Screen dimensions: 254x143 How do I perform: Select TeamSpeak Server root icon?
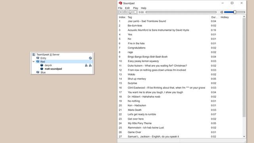coord(34,55)
